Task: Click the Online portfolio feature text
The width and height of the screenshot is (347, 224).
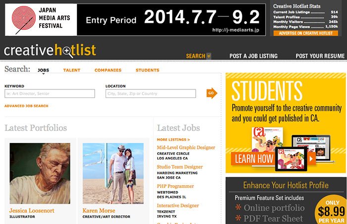Action: point(274,208)
